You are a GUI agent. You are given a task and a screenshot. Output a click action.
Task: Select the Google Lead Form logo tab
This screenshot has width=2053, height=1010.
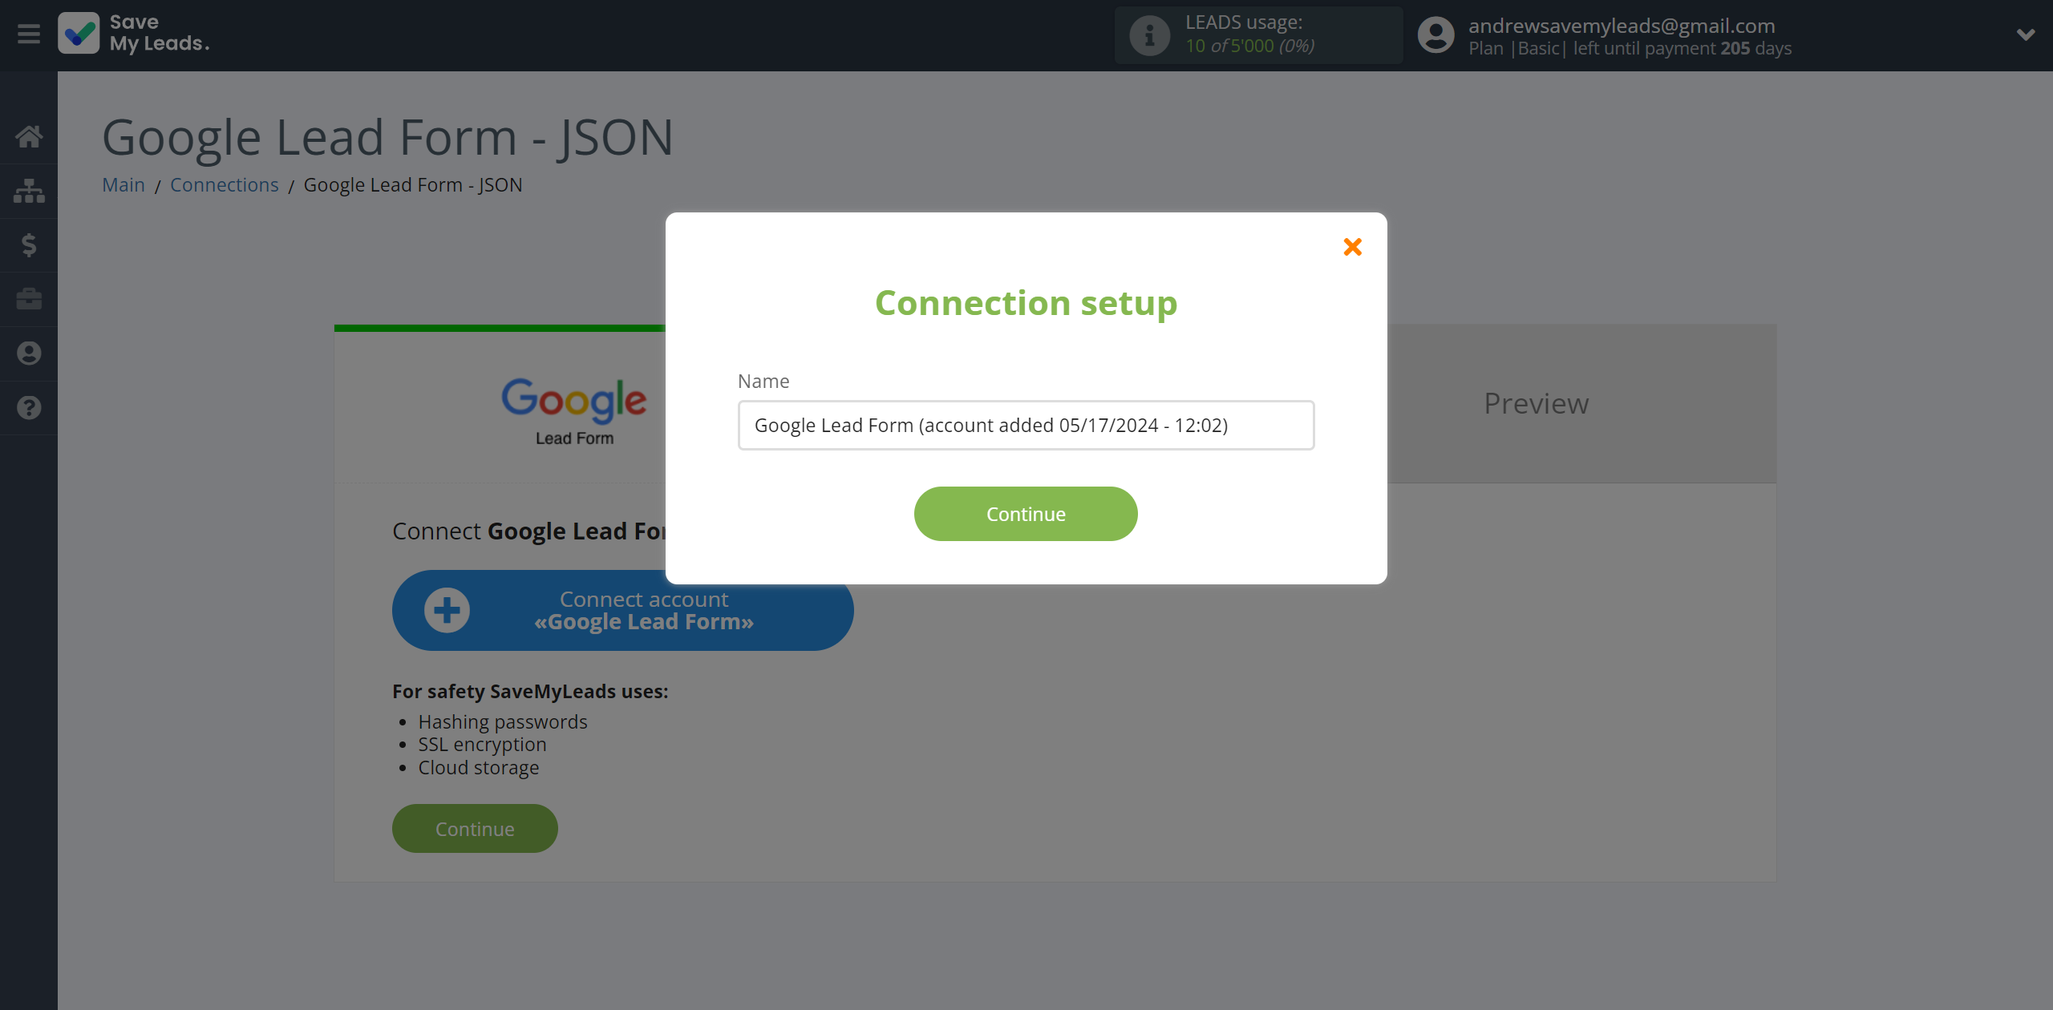pyautogui.click(x=574, y=410)
